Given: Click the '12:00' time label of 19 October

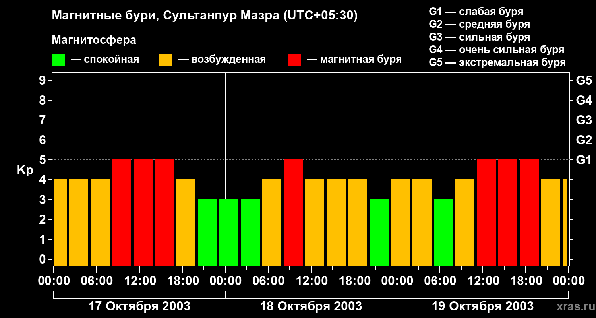Looking at the screenshot, I should pyautogui.click(x=483, y=281).
